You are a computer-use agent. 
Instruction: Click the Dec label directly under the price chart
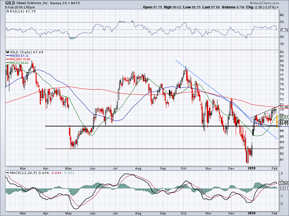231,168
